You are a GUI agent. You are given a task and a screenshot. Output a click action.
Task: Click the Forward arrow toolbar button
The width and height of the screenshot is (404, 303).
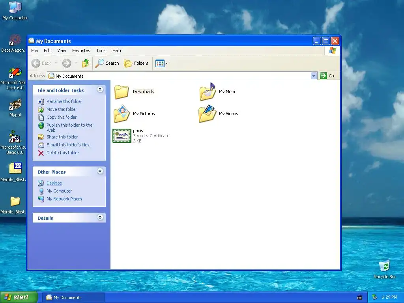(x=66, y=63)
